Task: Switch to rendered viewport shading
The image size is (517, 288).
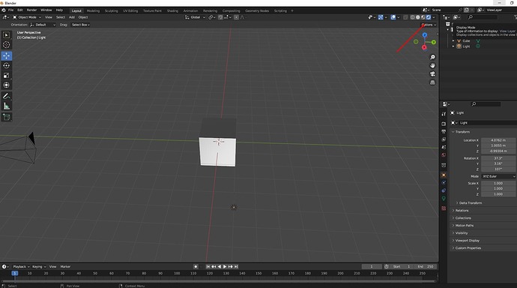Action: tap(429, 17)
